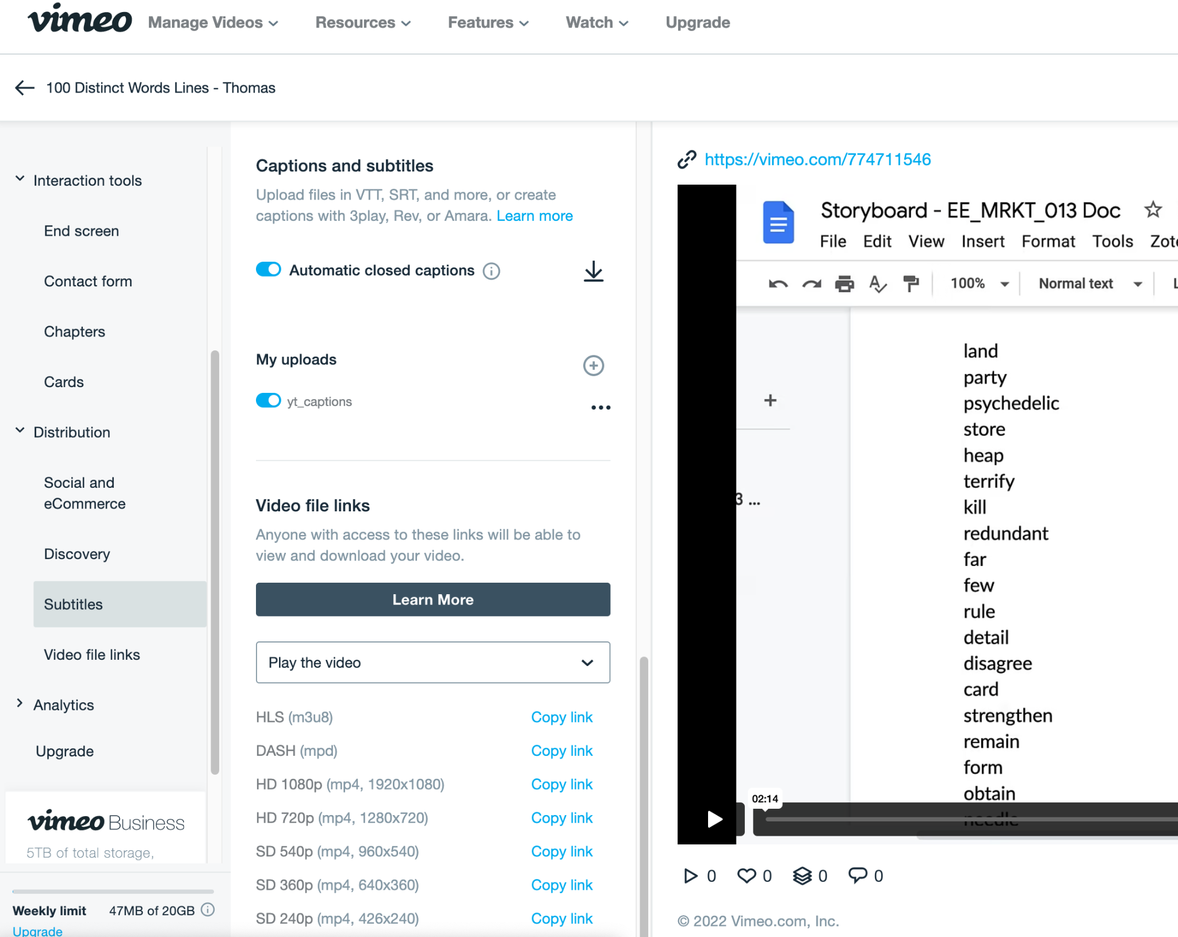Copy link for HD 1080p video file

562,784
